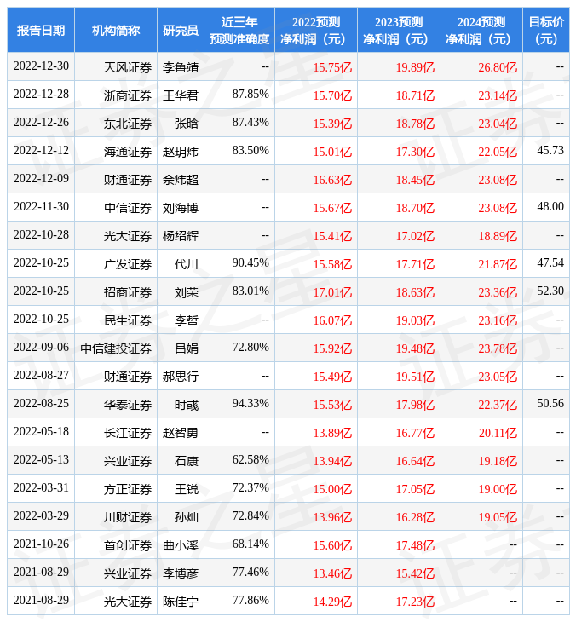
Task: Click the 近三年预测准确度 column header
Action: click(x=239, y=30)
